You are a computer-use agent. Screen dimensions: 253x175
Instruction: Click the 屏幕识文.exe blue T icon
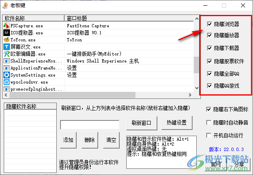7,47
